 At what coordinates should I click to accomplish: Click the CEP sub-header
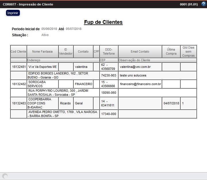tap(109, 60)
